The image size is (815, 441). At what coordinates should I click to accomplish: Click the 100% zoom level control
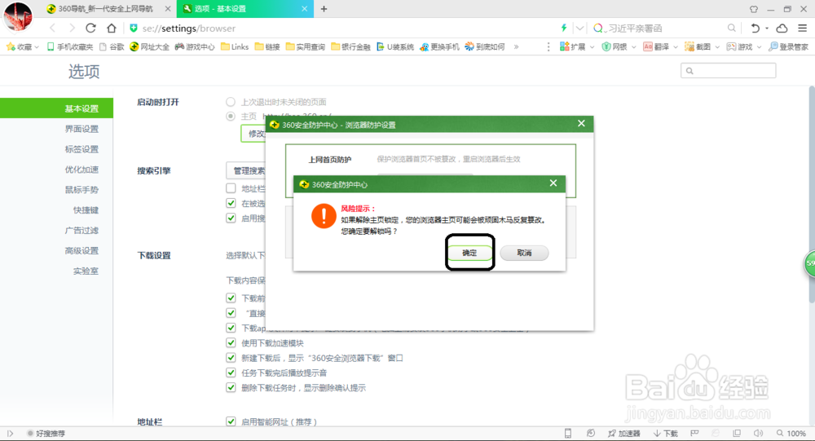(791, 433)
